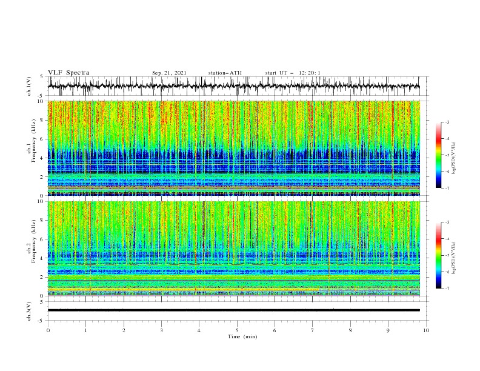480x371 pixels.
Task: Click the "Time (min)" axis label
Action: (x=242, y=336)
